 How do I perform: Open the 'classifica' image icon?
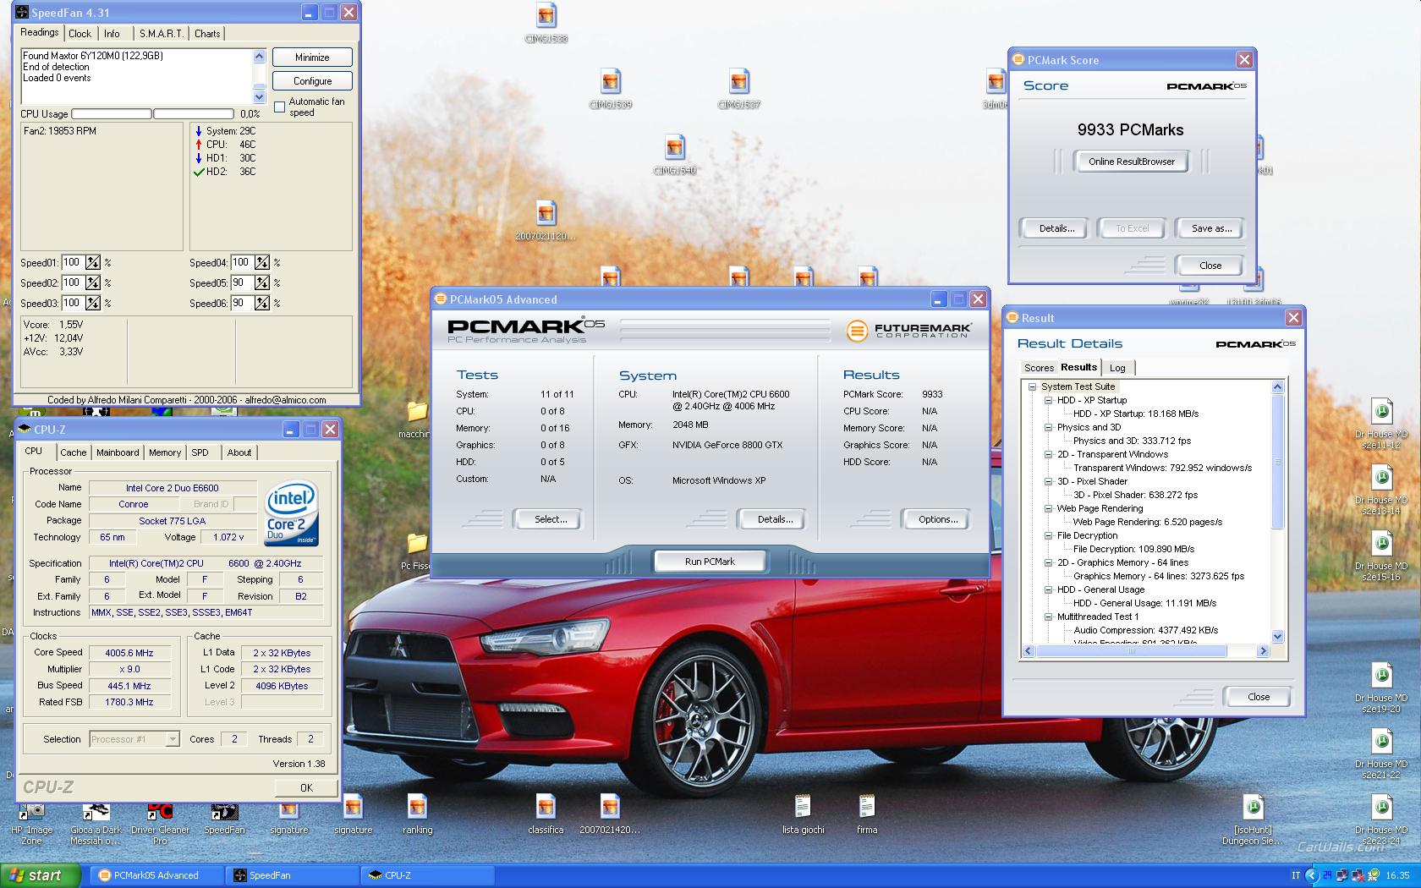click(x=546, y=814)
